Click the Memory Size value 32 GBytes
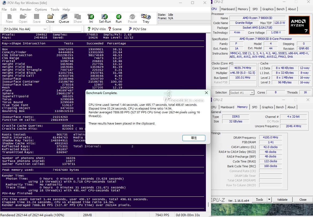 click(236, 121)
